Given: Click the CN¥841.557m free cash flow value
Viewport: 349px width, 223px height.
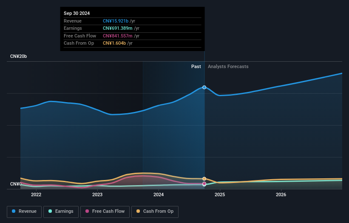Looking at the screenshot, I should pos(117,36).
